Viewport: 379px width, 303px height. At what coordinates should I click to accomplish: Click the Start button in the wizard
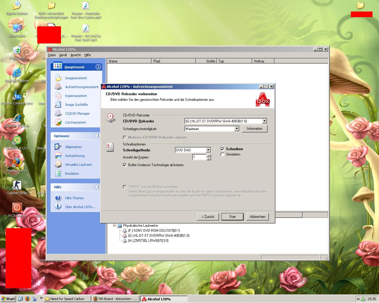coord(232,217)
